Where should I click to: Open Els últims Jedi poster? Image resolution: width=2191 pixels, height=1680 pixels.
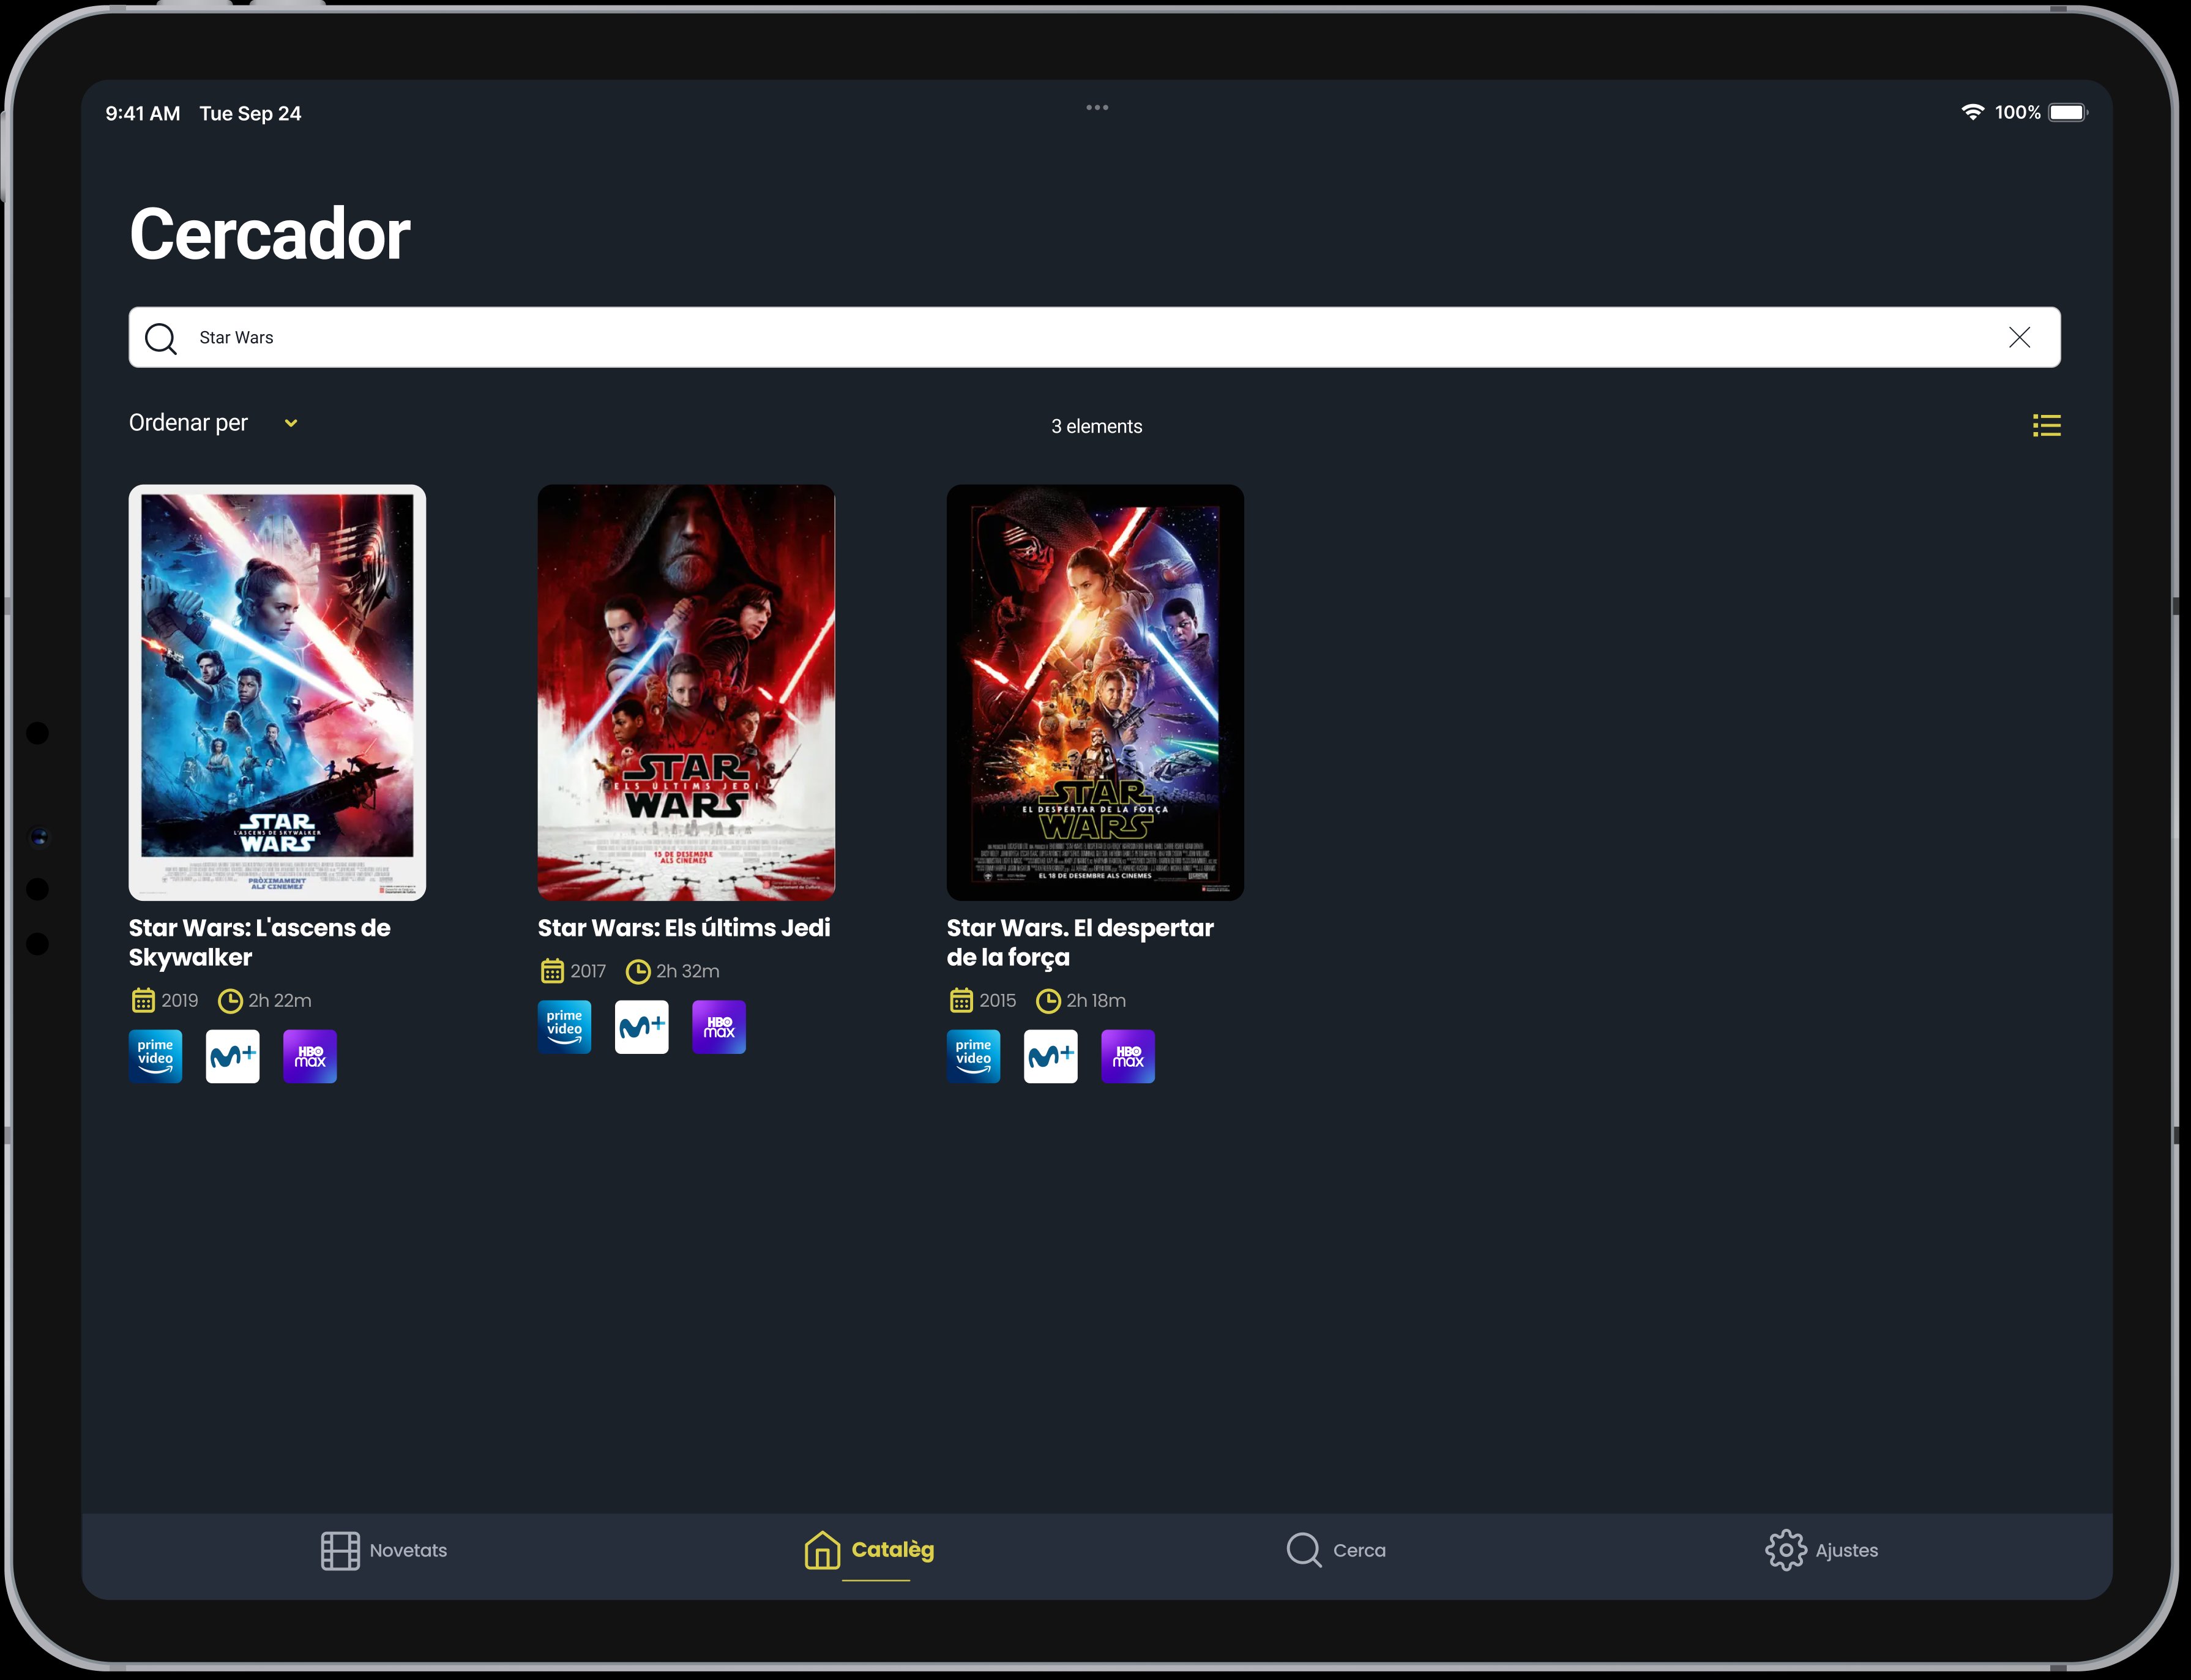(686, 692)
